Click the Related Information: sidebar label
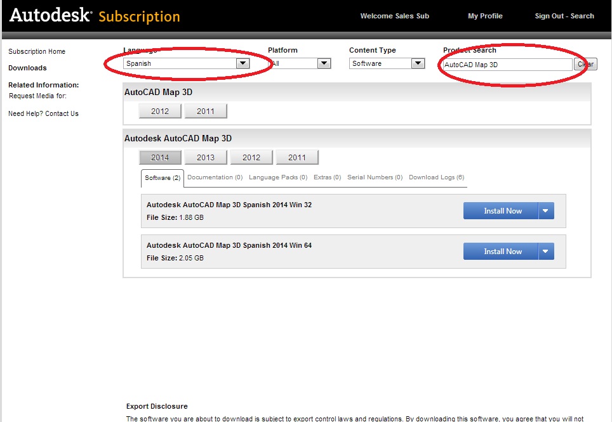 pos(44,85)
